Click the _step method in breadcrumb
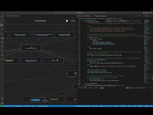The height and width of the screenshot is (115, 153). (x=120, y=19)
